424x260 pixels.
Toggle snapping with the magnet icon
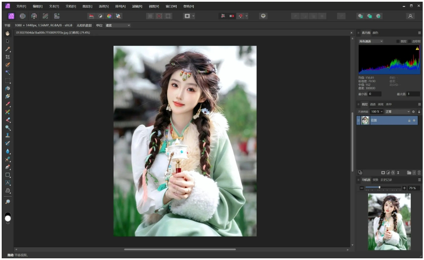tap(241, 16)
